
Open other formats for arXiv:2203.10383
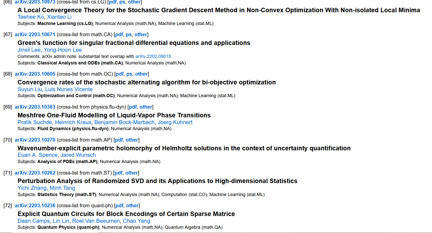(146, 107)
